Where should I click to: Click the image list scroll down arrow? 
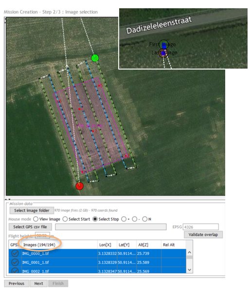pos(190,270)
